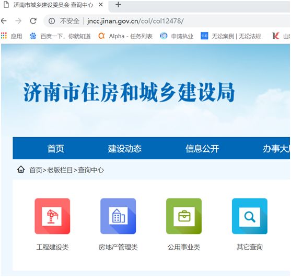
Task: Click the 无讼案例 bookmark blue icon
Action: point(204,36)
